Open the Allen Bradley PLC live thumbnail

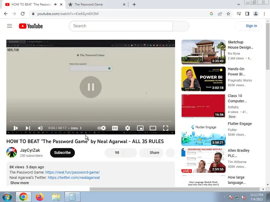tap(203, 160)
